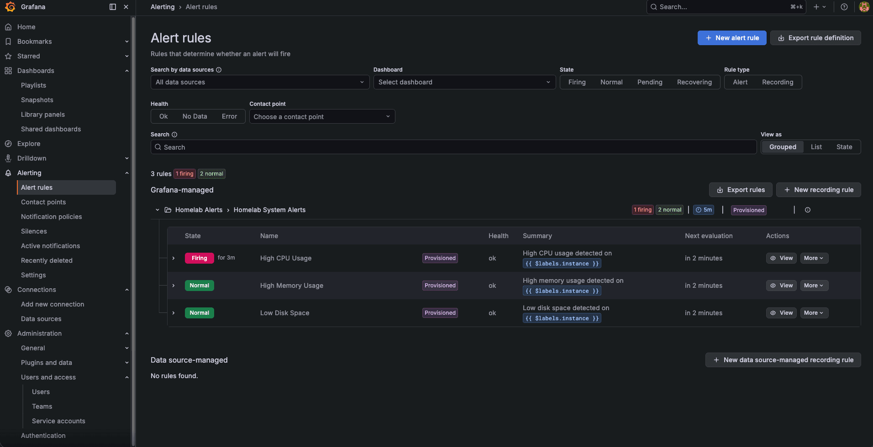Open Library panels in the sidebar
Screen dimensions: 873x447
(43, 114)
